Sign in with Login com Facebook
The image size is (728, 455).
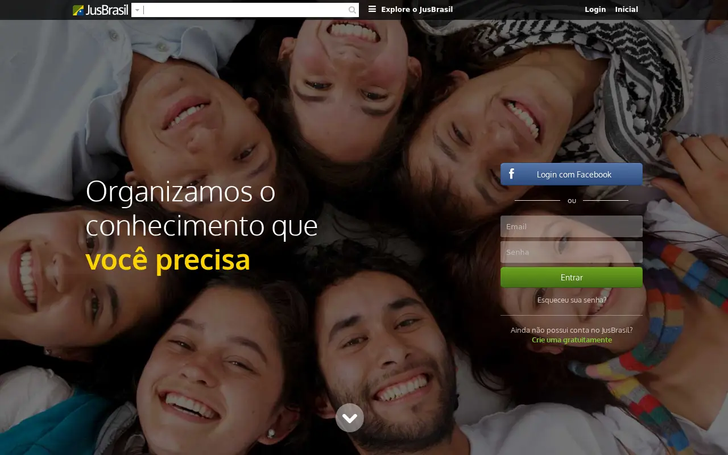pyautogui.click(x=572, y=174)
